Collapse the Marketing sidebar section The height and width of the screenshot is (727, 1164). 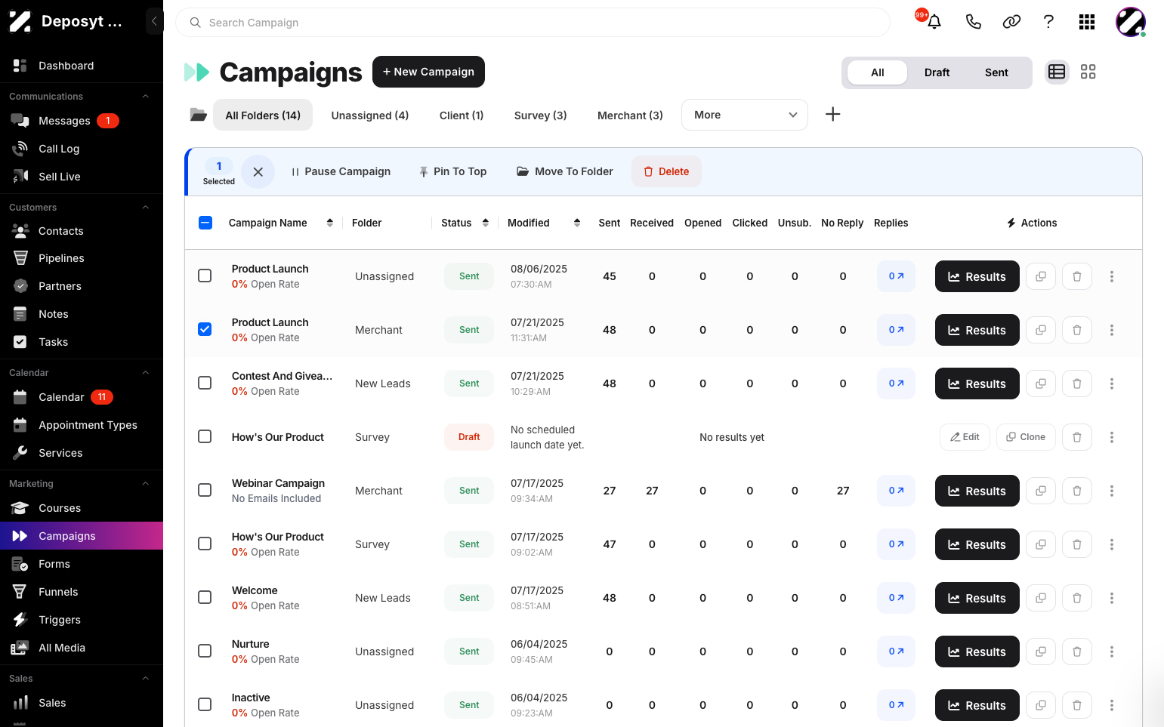click(x=146, y=484)
